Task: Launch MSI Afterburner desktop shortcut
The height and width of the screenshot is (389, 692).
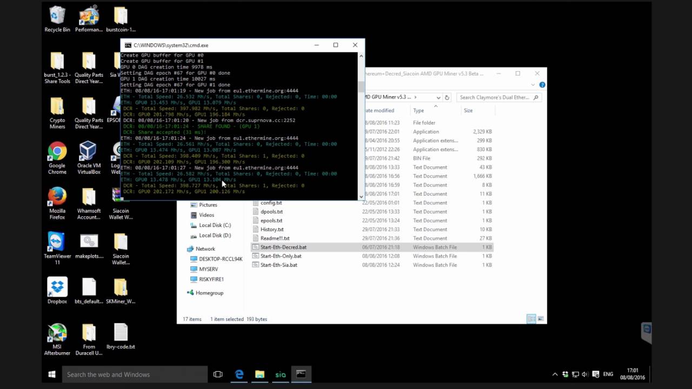Action: [57, 339]
